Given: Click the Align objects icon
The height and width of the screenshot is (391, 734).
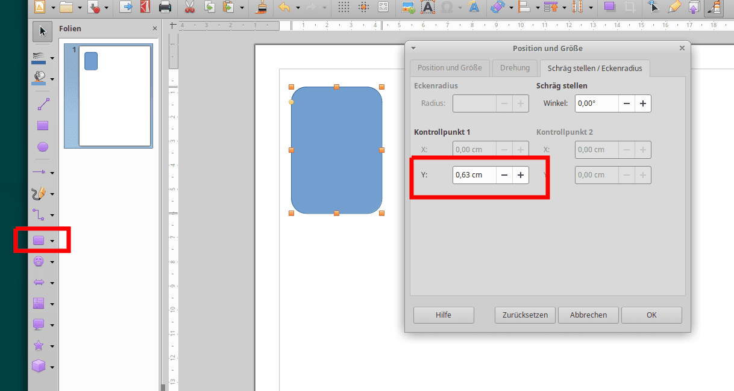Looking at the screenshot, I should [x=524, y=7].
